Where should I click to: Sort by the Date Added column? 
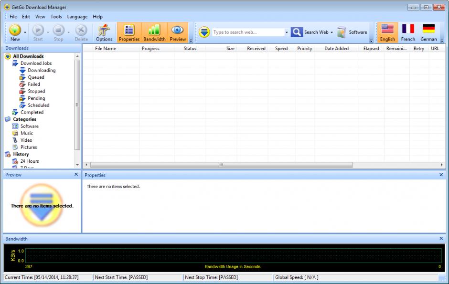tap(336, 48)
